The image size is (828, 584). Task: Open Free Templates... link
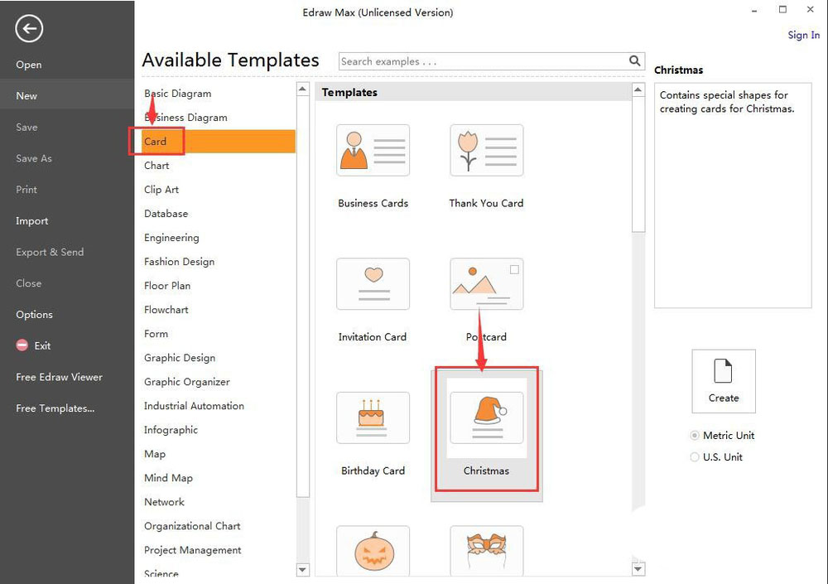point(55,408)
